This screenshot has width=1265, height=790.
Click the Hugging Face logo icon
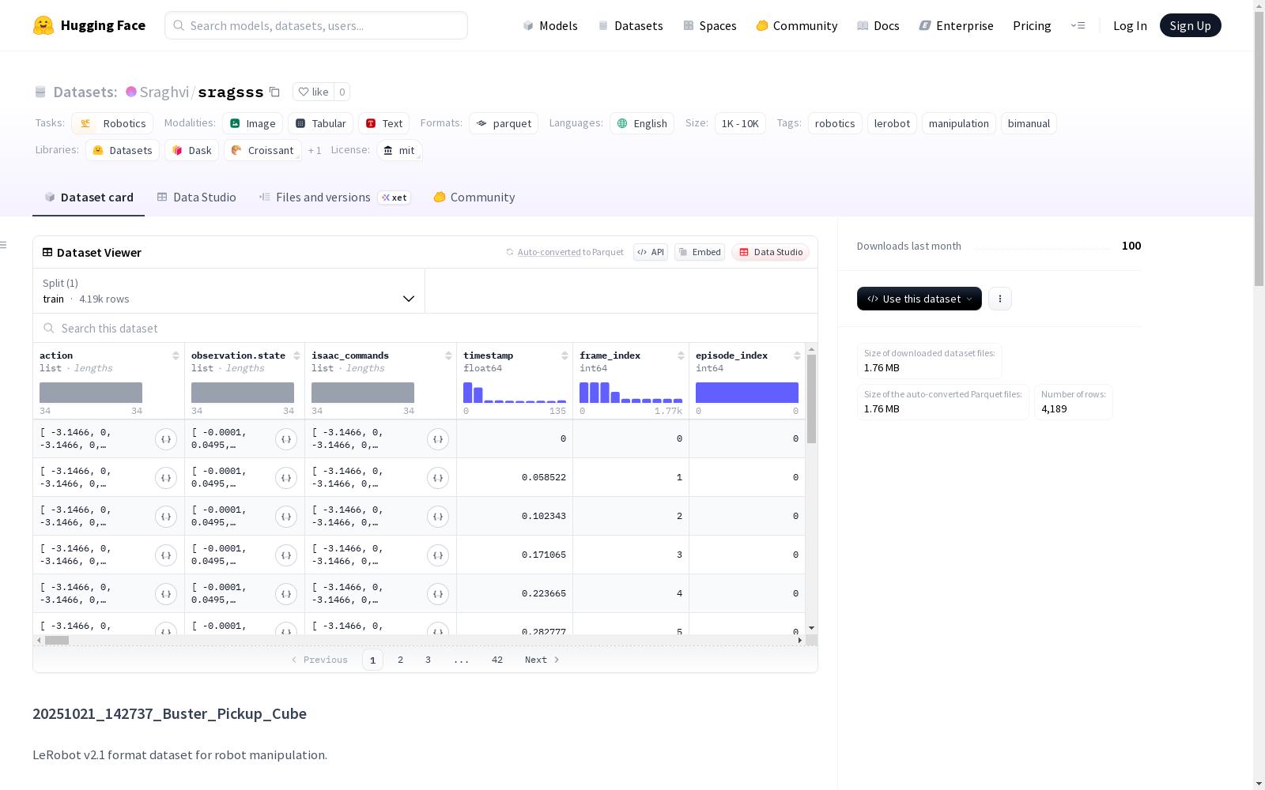tap(43, 25)
